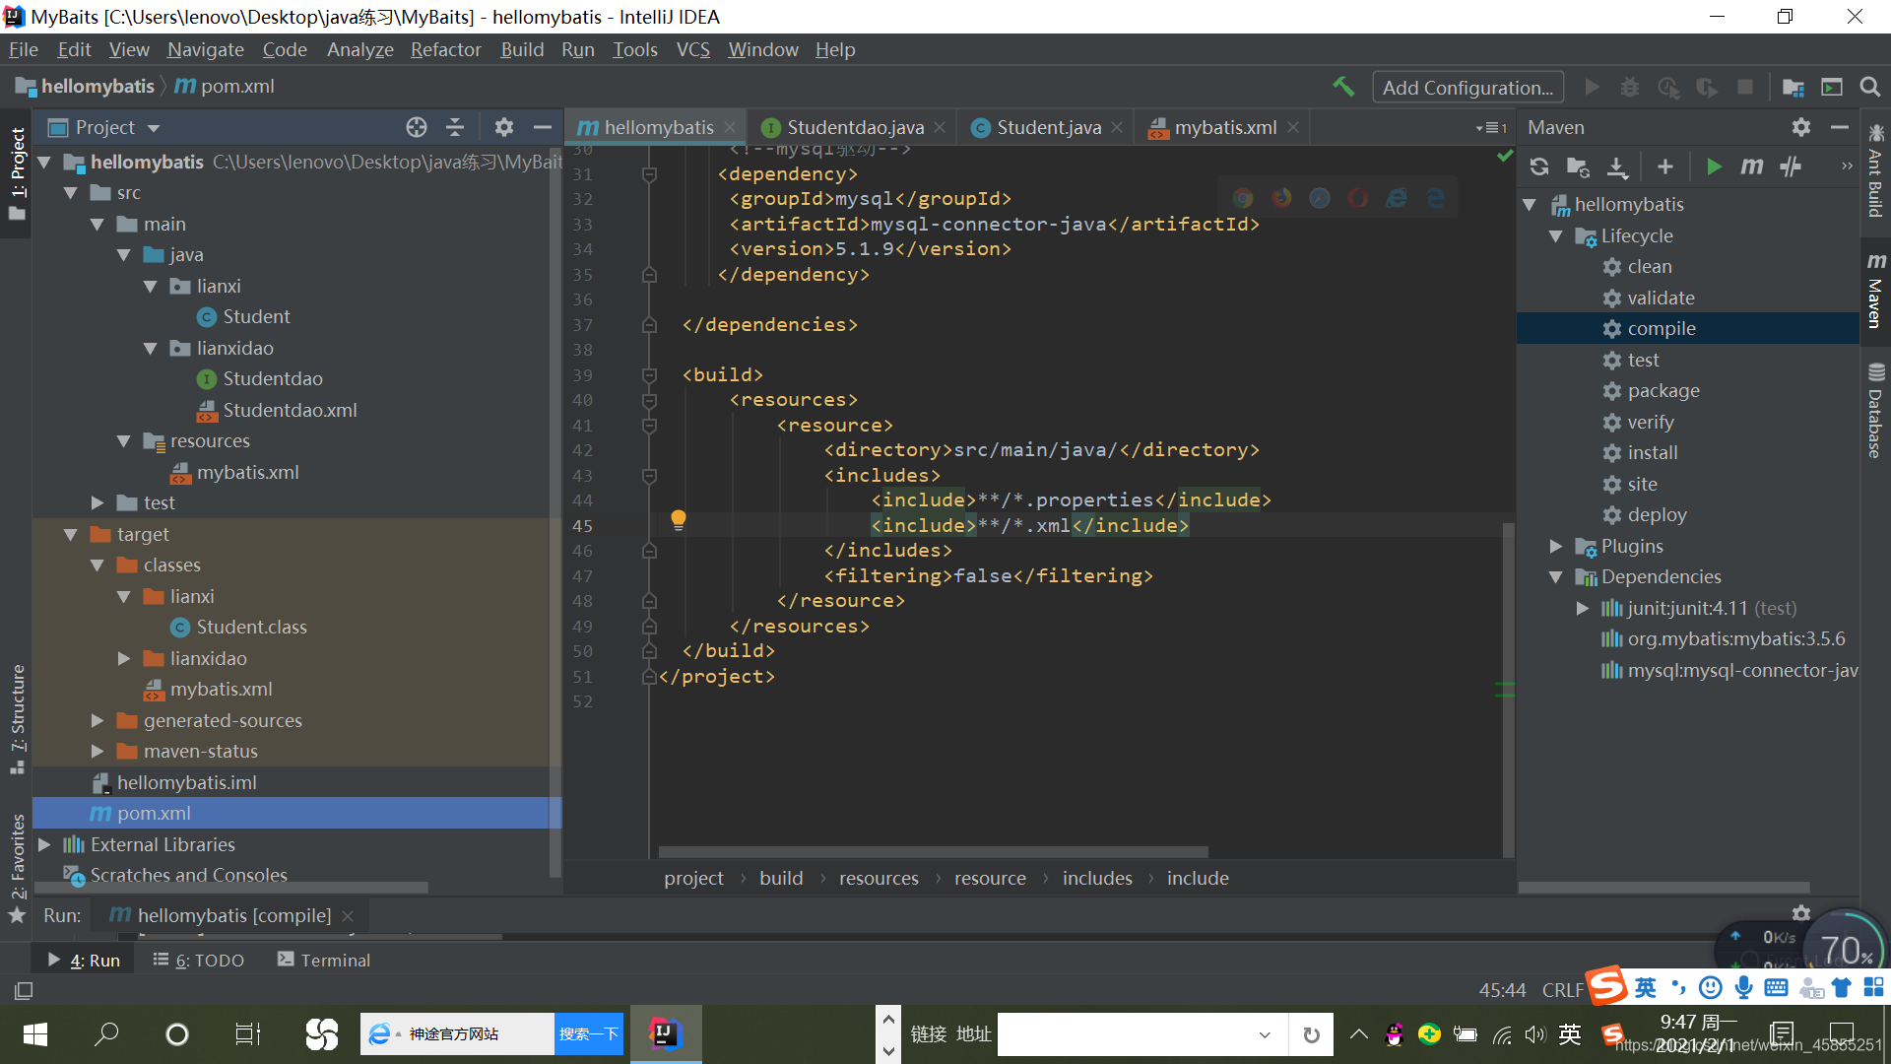The height and width of the screenshot is (1064, 1891).
Task: Execute Maven goal with the m icon
Action: coord(1752,166)
